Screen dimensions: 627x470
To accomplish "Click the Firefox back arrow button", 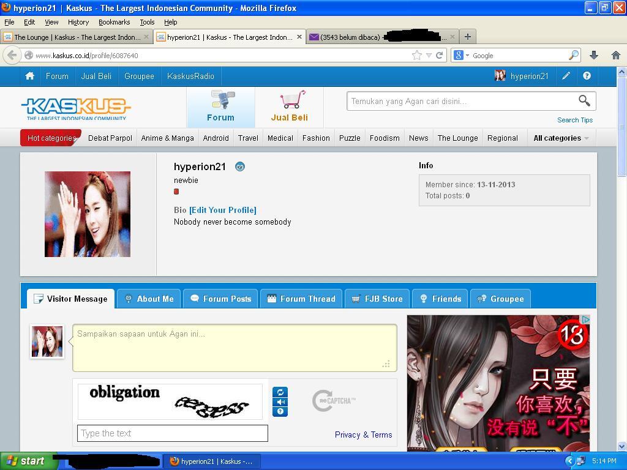I will (x=12, y=55).
